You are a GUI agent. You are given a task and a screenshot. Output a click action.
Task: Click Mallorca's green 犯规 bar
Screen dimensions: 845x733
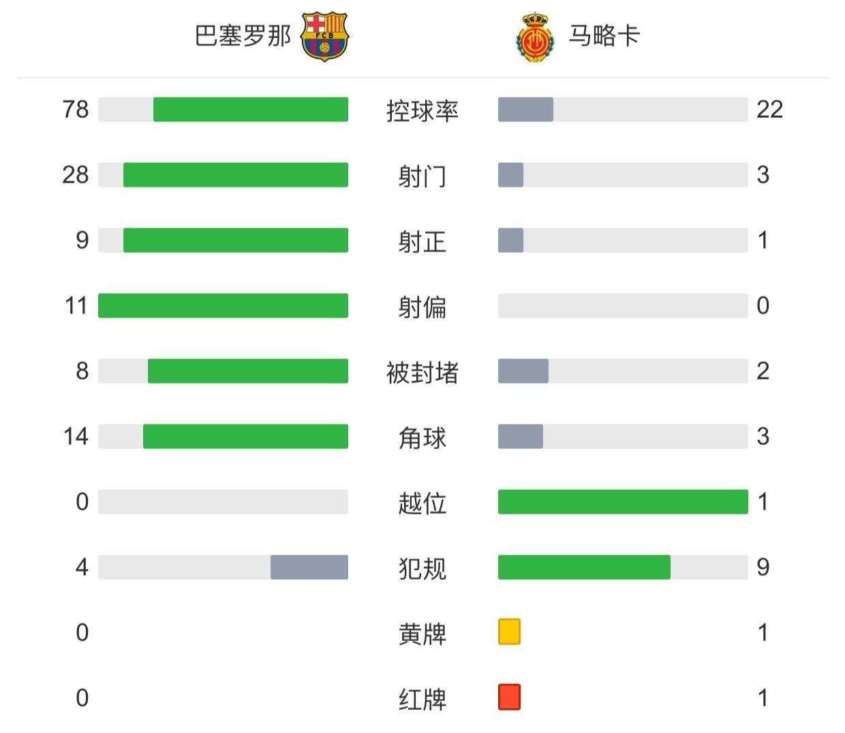[584, 567]
